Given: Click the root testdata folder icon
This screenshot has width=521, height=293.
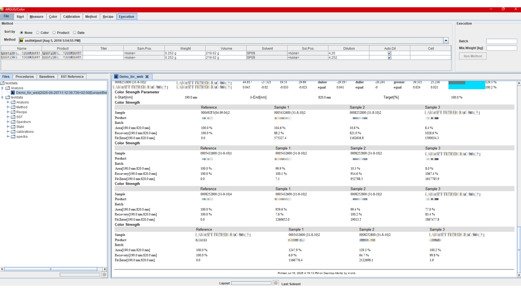Looking at the screenshot, I should point(2,83).
